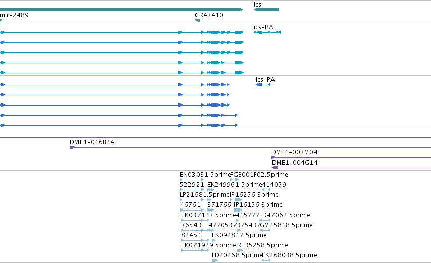Click the EK037123.5prime EST label
Viewport: 431px width, 263px height.
pos(209,215)
